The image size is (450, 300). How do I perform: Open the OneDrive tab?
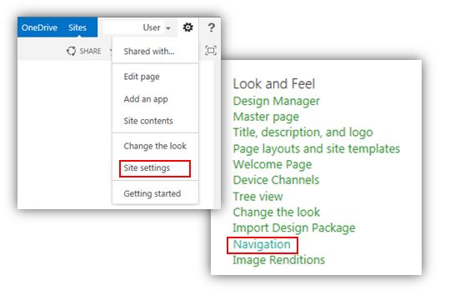pyautogui.click(x=39, y=27)
